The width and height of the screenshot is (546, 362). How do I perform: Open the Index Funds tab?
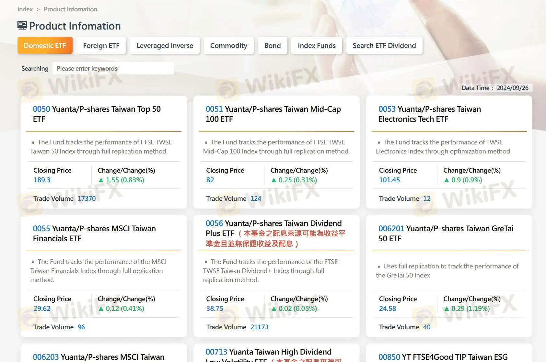[317, 45]
